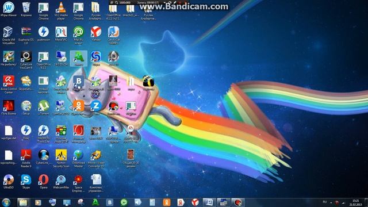Open the orange Одноклассники desktop shortcut

pyautogui.click(x=78, y=108)
